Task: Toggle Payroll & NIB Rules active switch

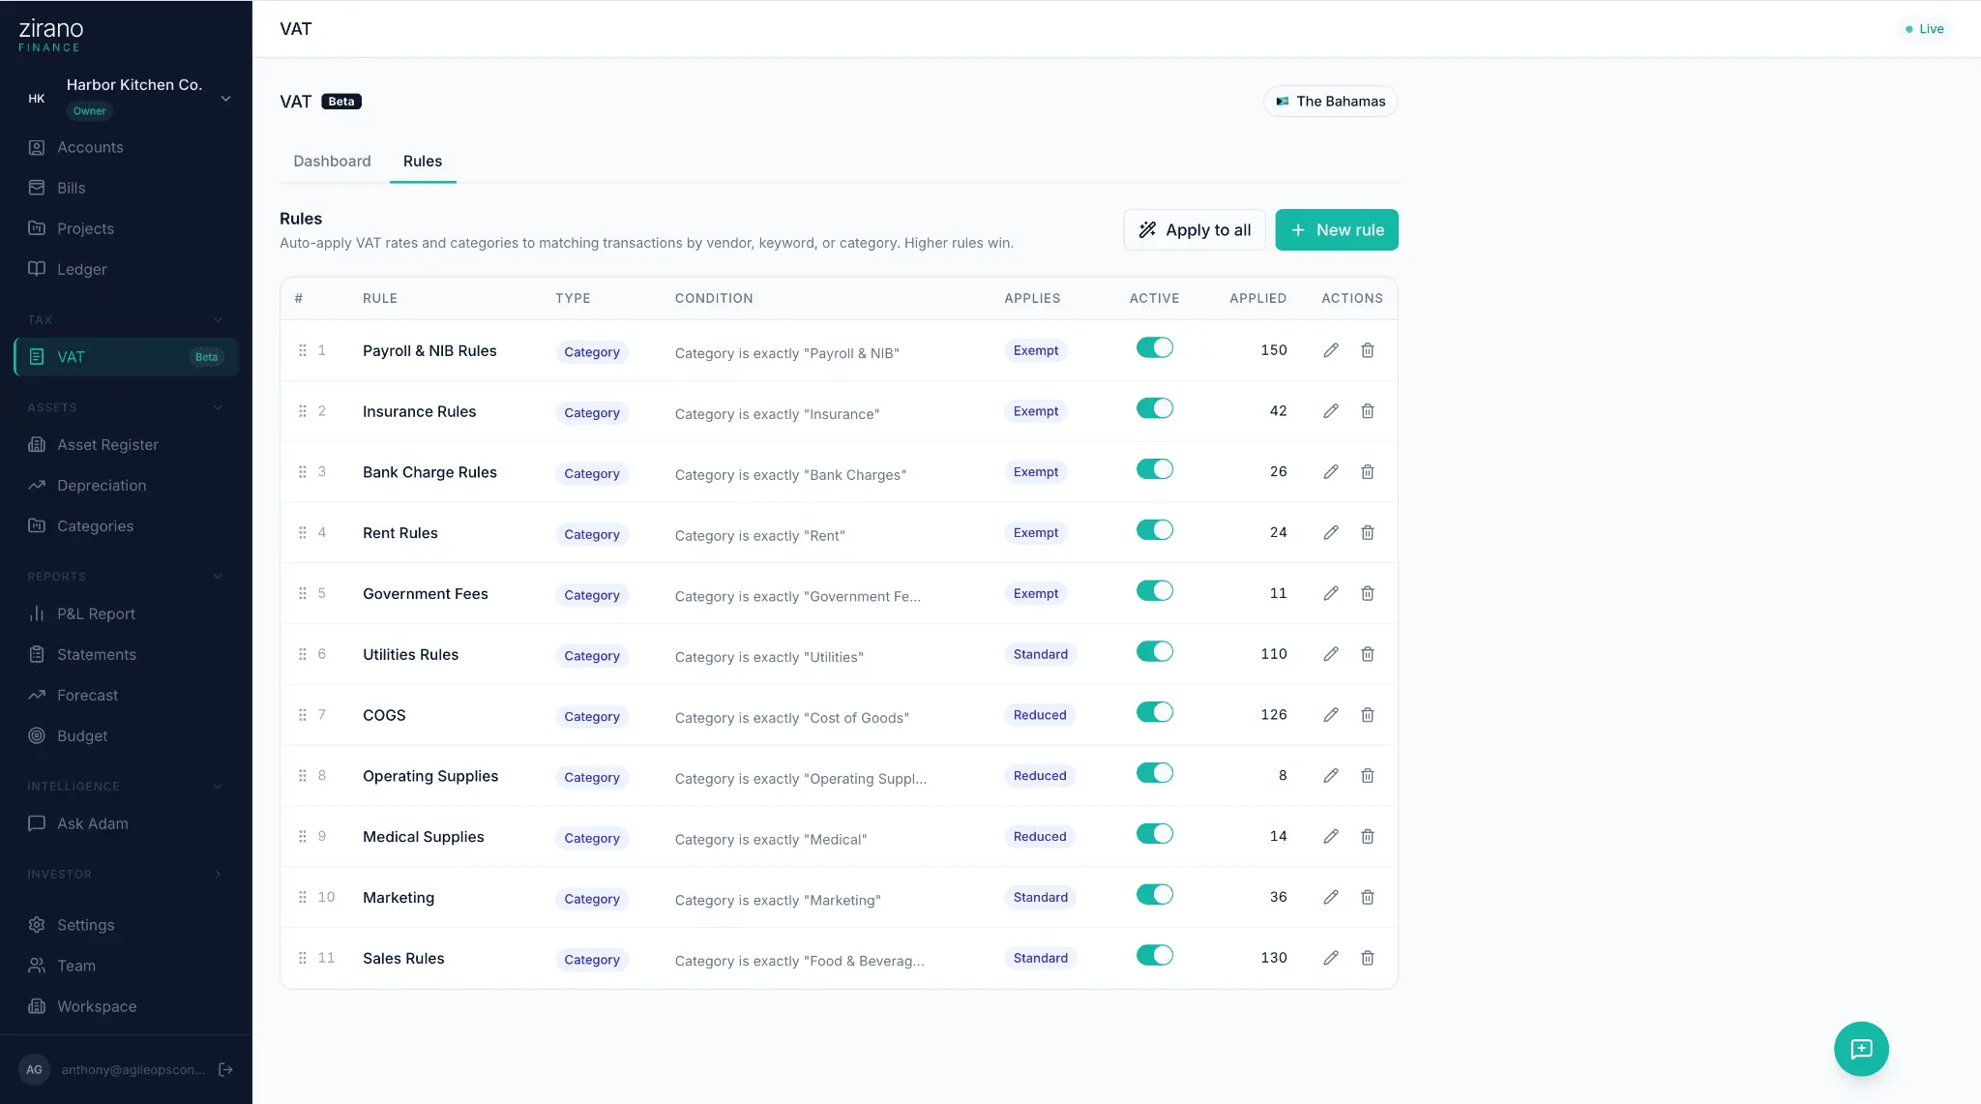Action: (x=1154, y=347)
